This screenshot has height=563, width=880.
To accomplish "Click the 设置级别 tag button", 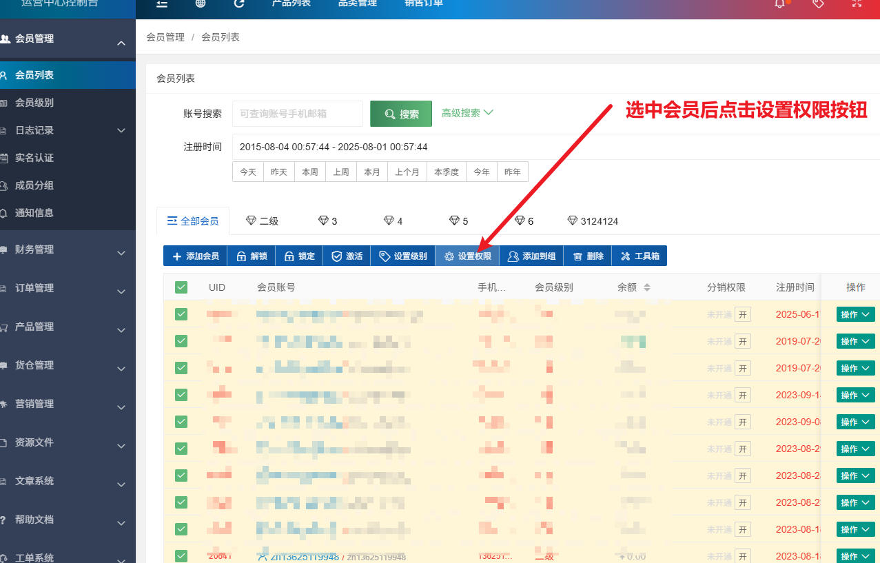I will tap(403, 256).
